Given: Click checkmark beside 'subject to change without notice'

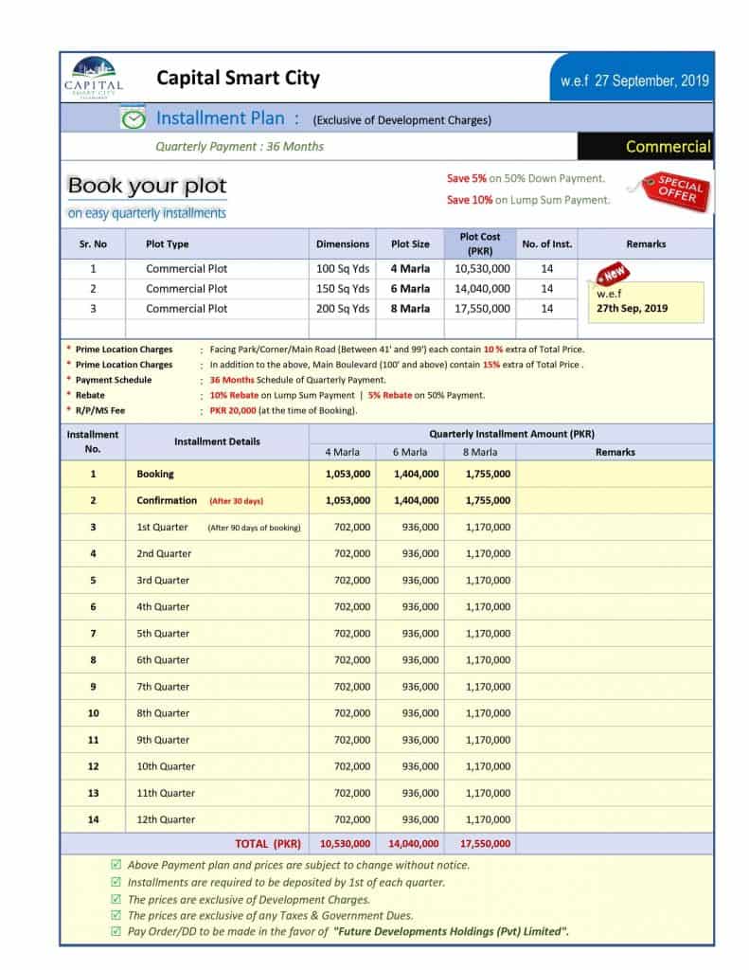Looking at the screenshot, I should coord(116,864).
